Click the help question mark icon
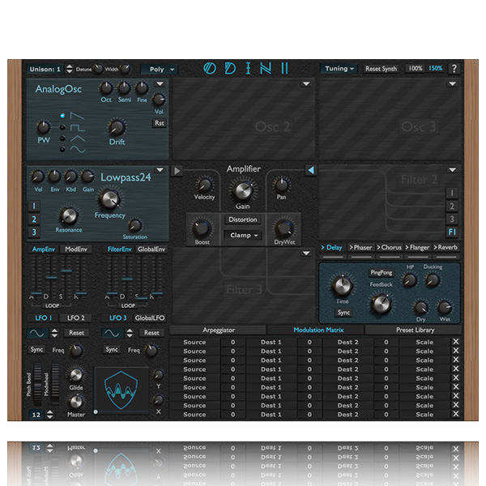 pyautogui.click(x=454, y=69)
